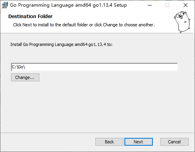This screenshot has width=195, height=152.
Task: Open folder browser with Change... button
Action: point(25,77)
